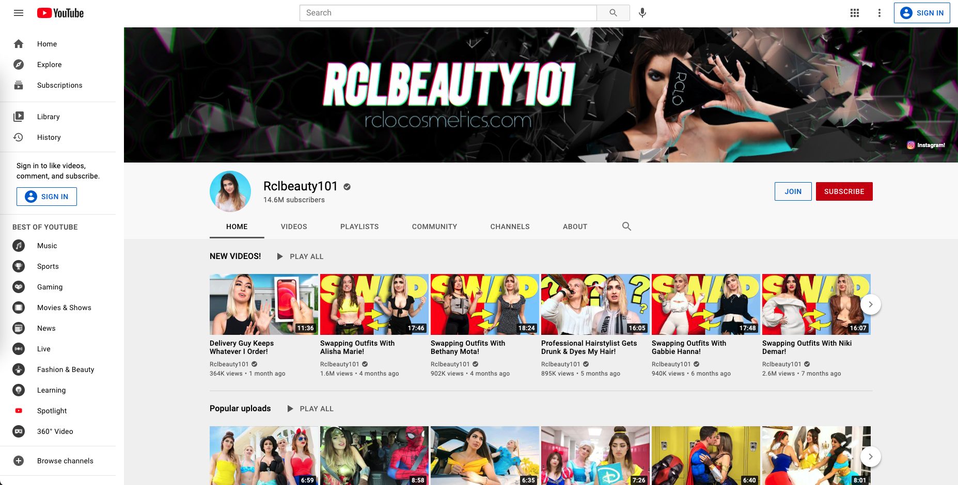
Task: Open the COMMUNITY tab
Action: [434, 227]
